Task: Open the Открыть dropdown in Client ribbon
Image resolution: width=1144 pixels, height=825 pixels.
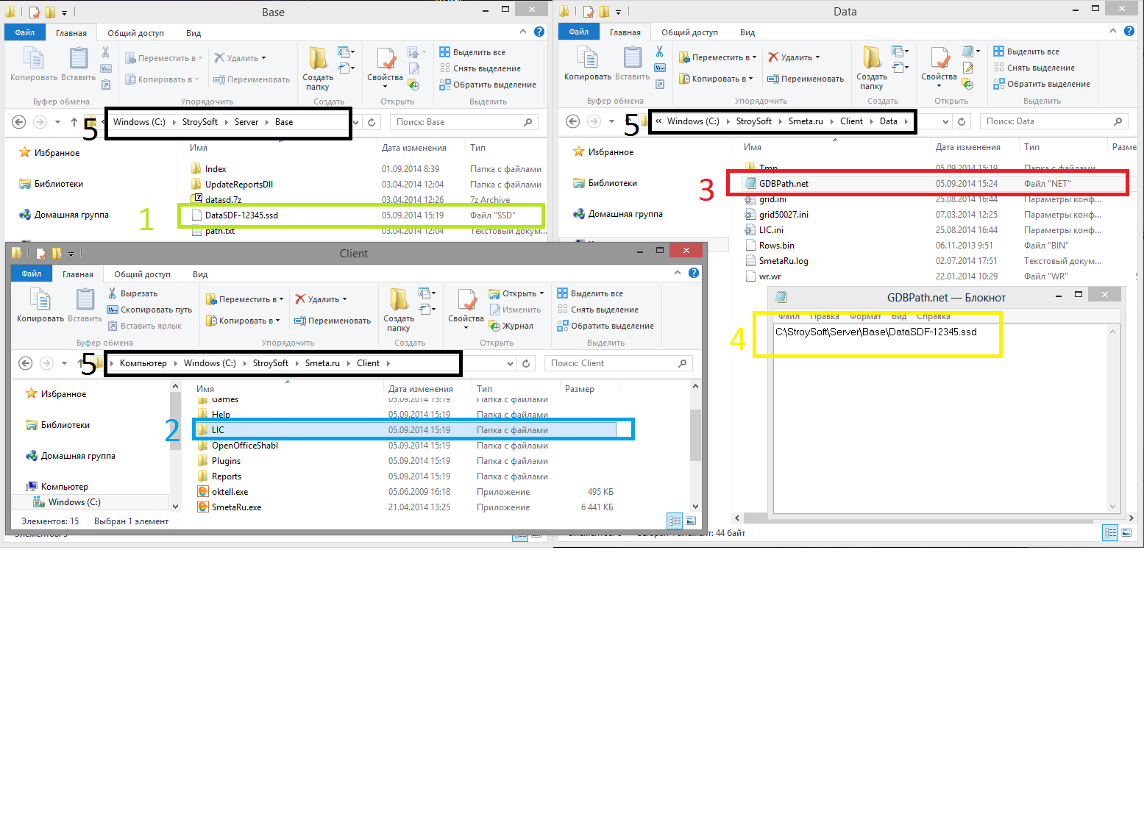Action: (x=542, y=293)
